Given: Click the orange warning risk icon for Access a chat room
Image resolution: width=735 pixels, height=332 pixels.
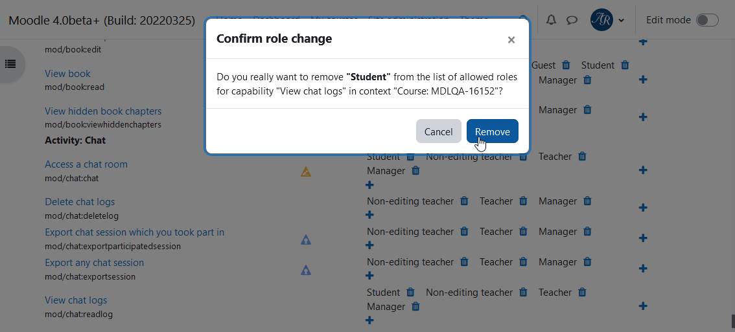Looking at the screenshot, I should click(306, 172).
